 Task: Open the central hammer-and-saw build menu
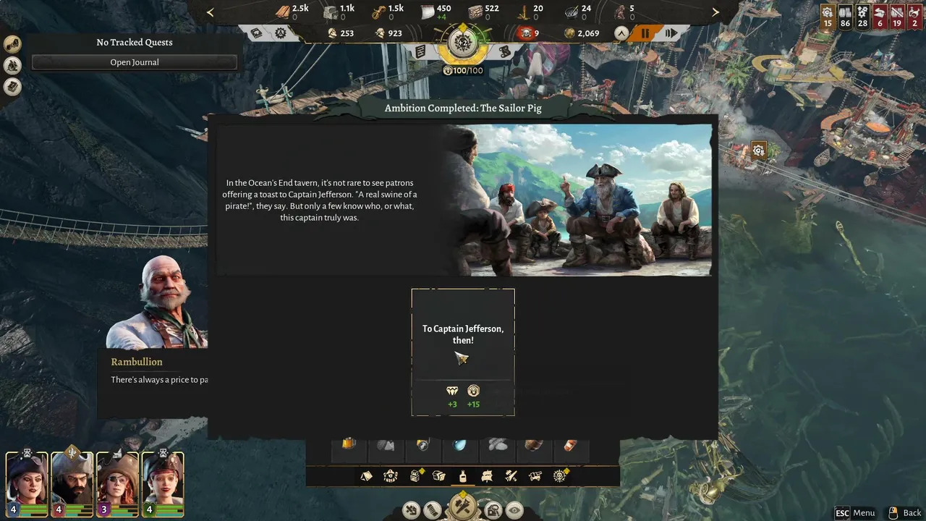[x=463, y=507]
